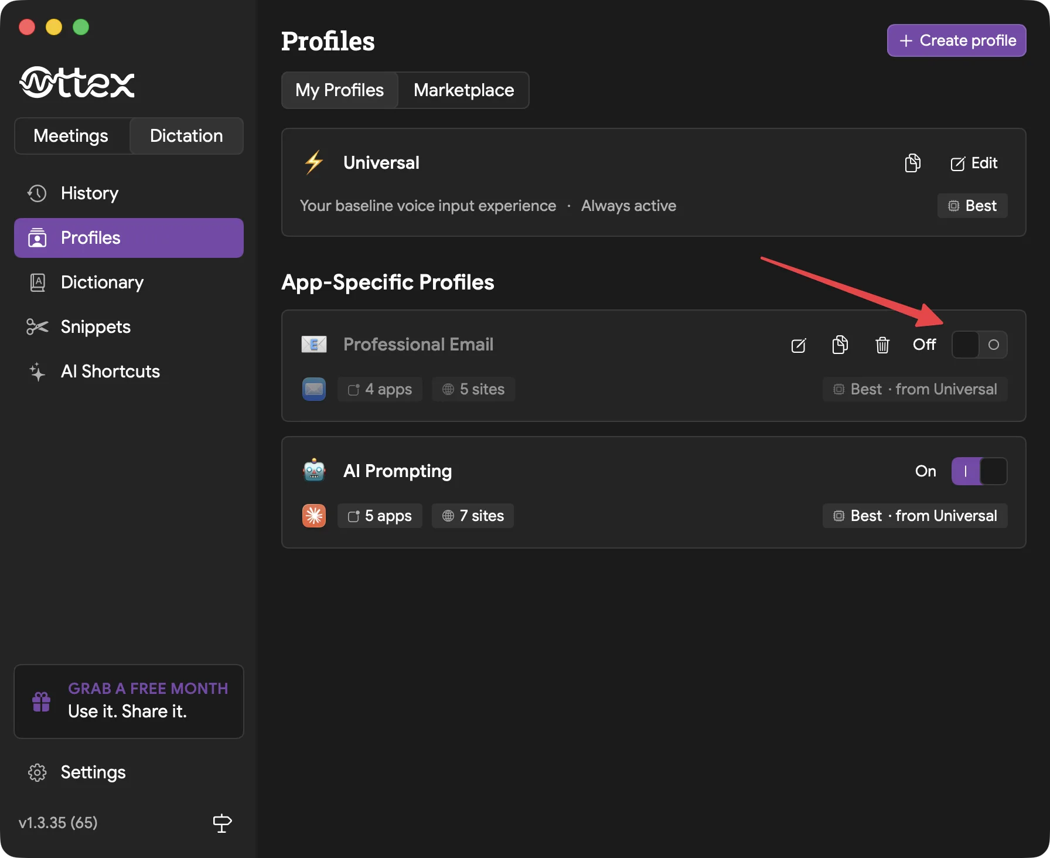
Task: Click the Professional Email envelope emoji icon
Action: [x=314, y=344]
